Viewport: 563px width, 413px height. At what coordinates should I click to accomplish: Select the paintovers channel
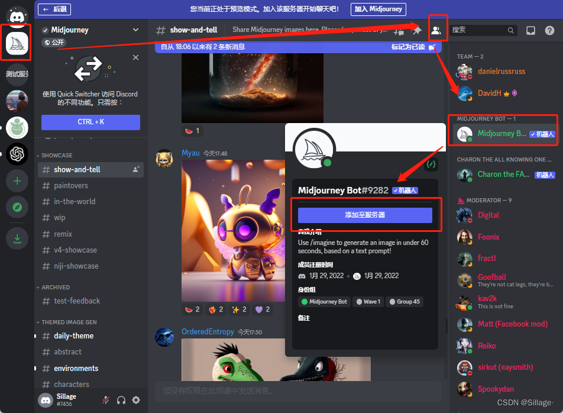coord(90,186)
